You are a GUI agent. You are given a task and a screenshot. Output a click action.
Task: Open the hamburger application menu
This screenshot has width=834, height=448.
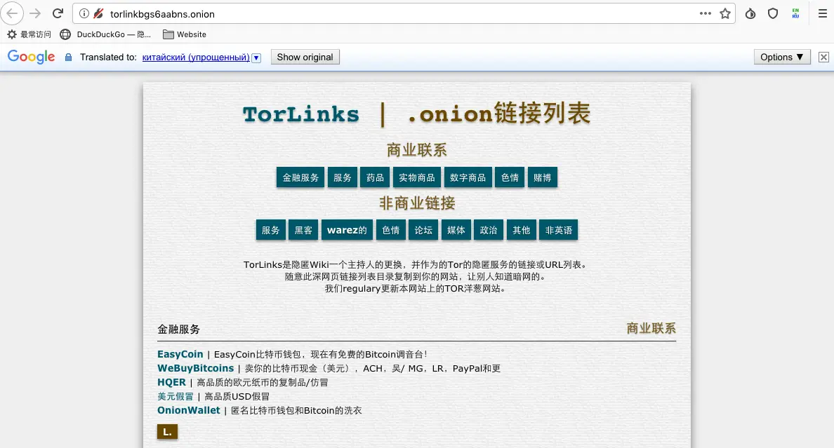(x=822, y=14)
